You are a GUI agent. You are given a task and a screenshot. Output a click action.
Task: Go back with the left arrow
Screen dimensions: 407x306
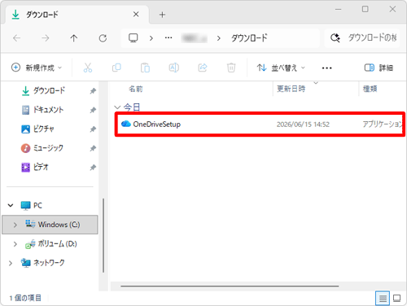pyautogui.click(x=17, y=38)
